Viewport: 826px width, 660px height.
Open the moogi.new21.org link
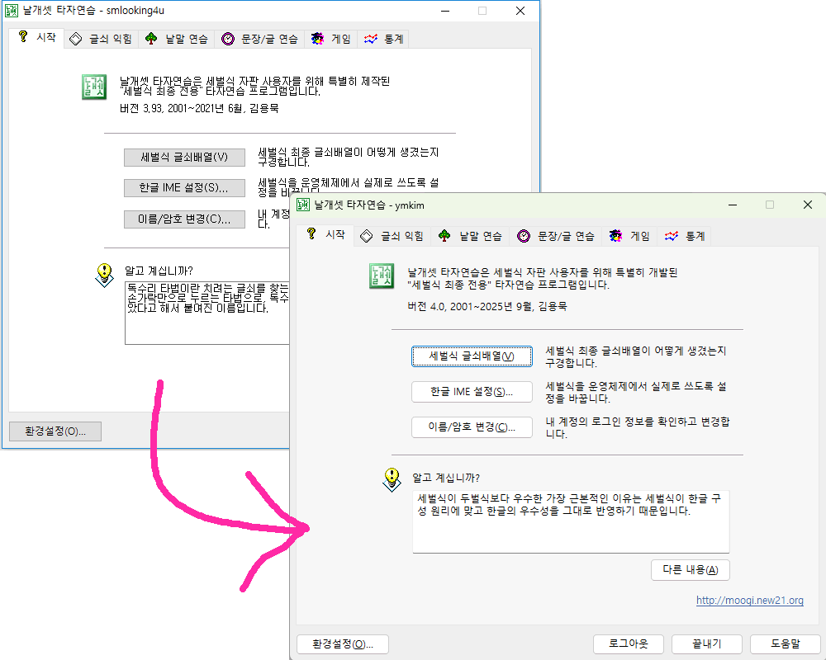(750, 600)
